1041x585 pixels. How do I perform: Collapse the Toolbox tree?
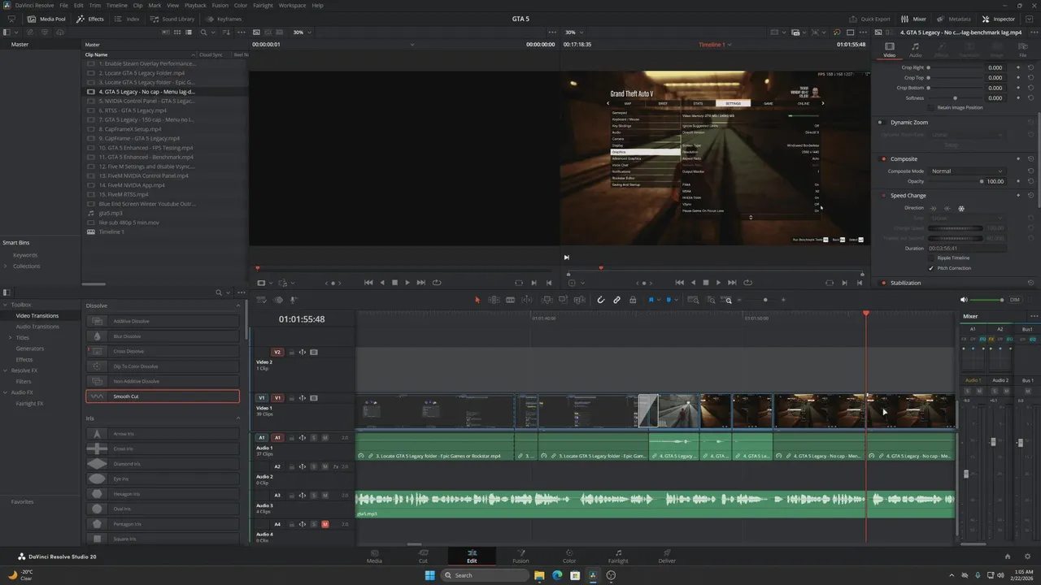(6, 305)
